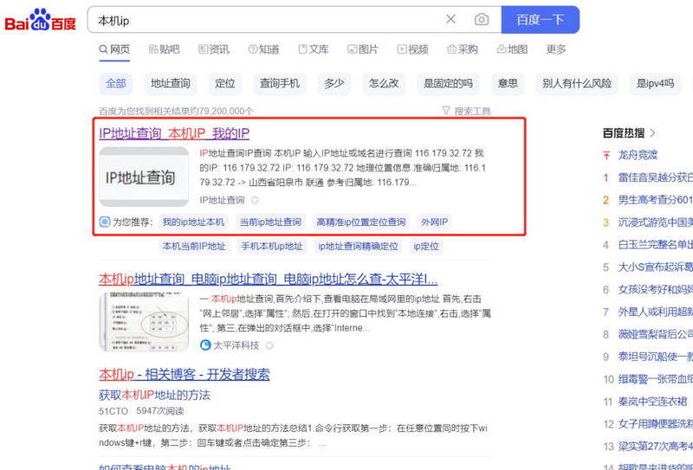The image size is (693, 470).
Task: Open article 获取本机IP地址的方法
Action: tap(155, 395)
